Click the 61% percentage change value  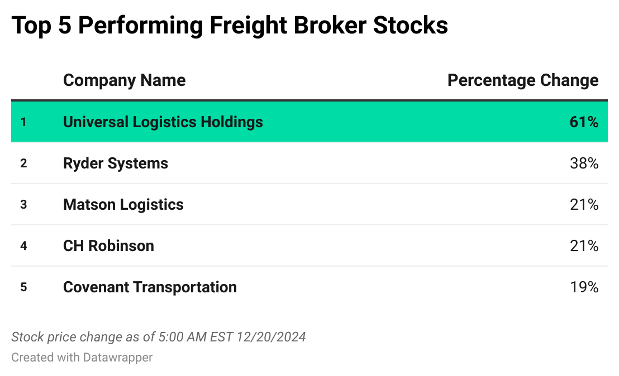(584, 122)
